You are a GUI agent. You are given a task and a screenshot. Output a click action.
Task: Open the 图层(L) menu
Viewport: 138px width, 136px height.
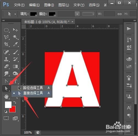click(x=64, y=5)
